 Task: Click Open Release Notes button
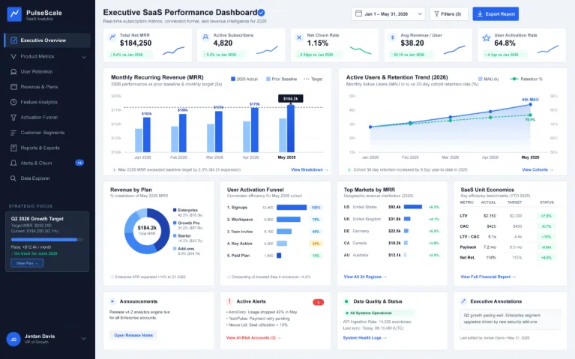pyautogui.click(x=133, y=335)
